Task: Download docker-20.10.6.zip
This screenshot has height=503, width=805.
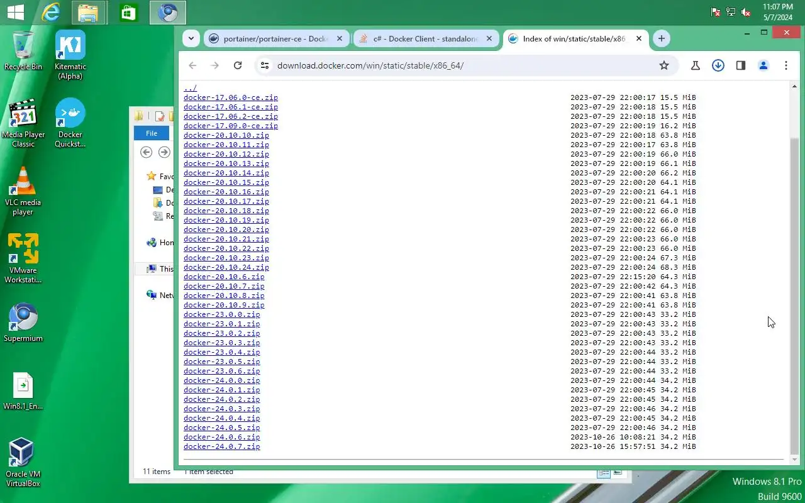Action: point(224,277)
